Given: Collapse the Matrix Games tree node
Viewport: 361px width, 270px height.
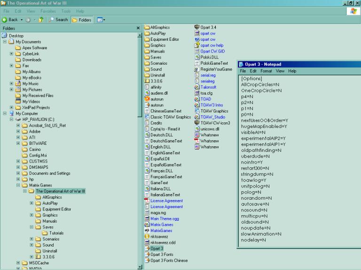Looking at the screenshot, I should click(18, 185).
